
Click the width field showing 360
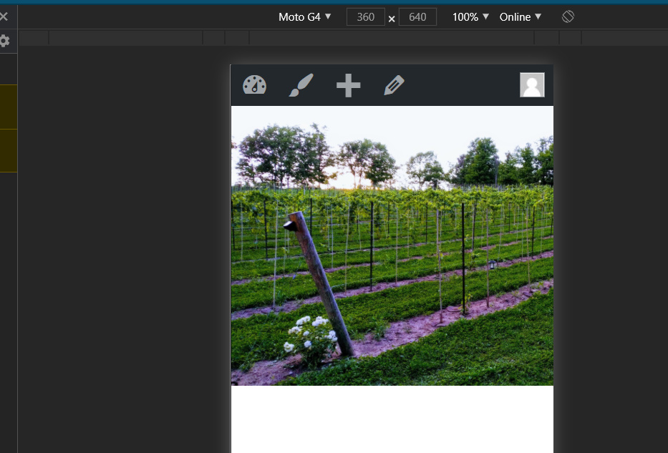tap(366, 17)
